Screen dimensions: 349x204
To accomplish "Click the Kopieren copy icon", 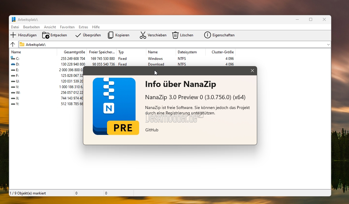I will [110, 35].
